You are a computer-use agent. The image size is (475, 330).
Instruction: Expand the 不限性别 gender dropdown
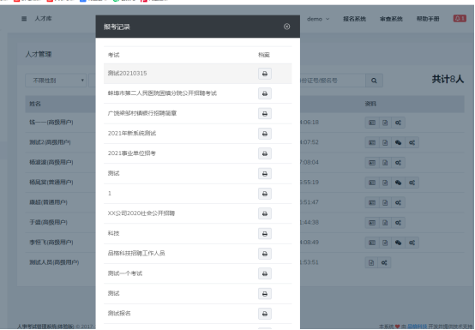56,81
